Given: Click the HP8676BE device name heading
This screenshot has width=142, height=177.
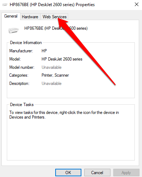Looking at the screenshot, I should click(56, 28).
